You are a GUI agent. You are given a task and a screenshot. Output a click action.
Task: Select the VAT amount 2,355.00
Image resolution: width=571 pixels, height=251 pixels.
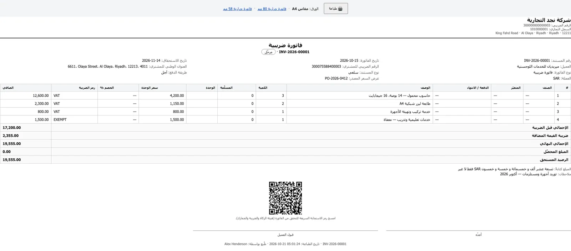tap(11, 136)
